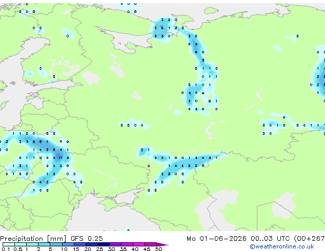Screen dimensions: 325x251
Task: Select the 0.1–0.5 mm legend color swatch
Action: pyautogui.click(x=9, y=244)
